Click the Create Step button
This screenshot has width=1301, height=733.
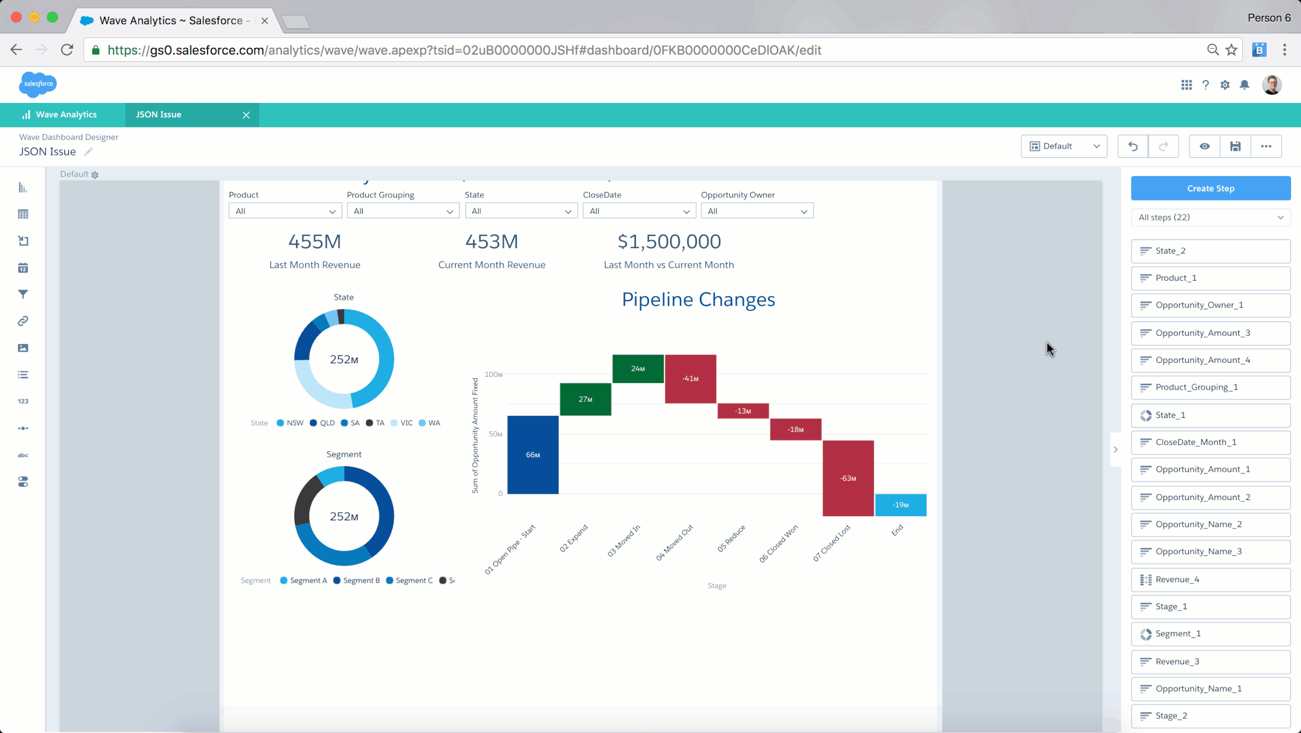pos(1210,188)
